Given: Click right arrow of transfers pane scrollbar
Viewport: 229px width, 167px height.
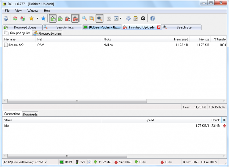Looking at the screenshot, I should [224, 156].
